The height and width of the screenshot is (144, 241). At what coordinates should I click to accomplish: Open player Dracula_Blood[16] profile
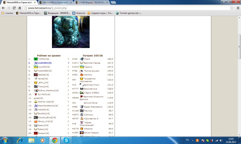coord(47,118)
